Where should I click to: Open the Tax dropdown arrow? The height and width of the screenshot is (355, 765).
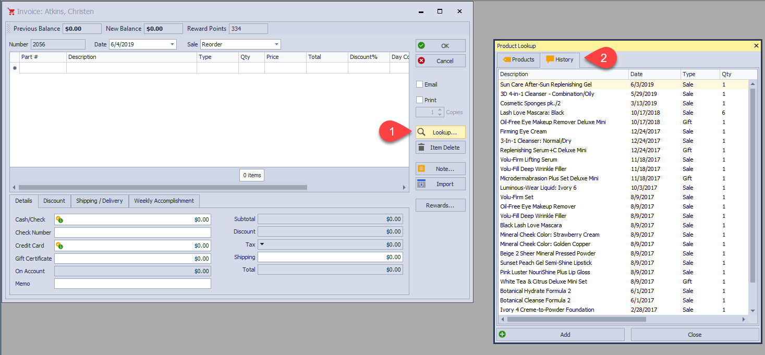coord(262,244)
